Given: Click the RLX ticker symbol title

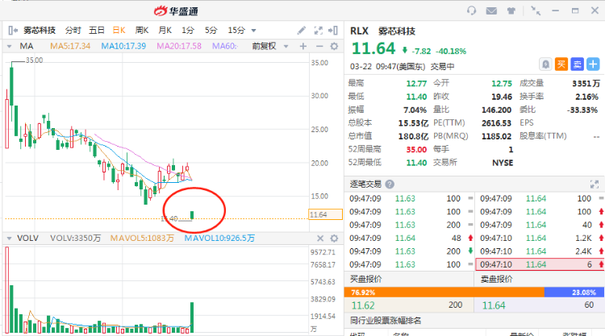Looking at the screenshot, I should pos(359,31).
